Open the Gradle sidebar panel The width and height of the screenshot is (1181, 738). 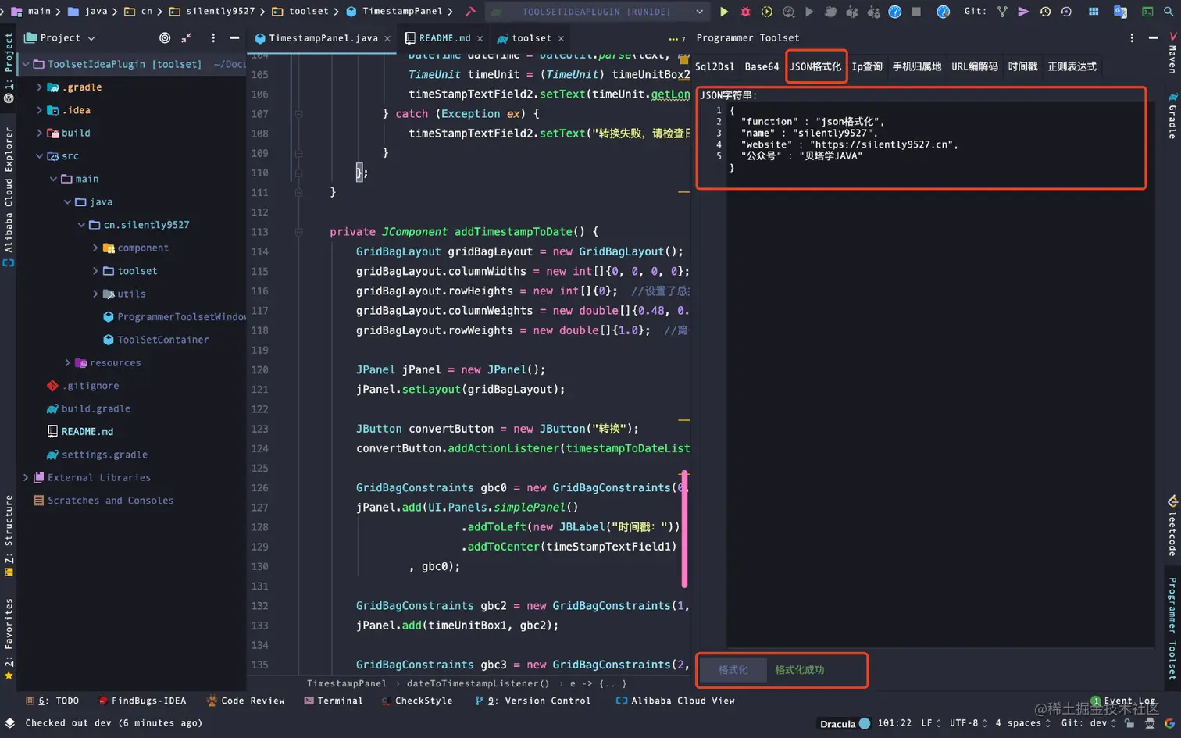[1173, 117]
